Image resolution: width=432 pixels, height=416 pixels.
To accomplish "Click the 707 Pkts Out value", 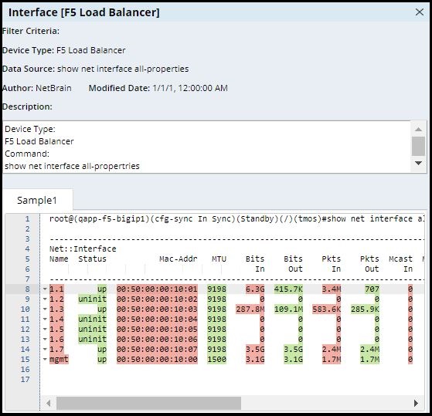I will pyautogui.click(x=372, y=289).
